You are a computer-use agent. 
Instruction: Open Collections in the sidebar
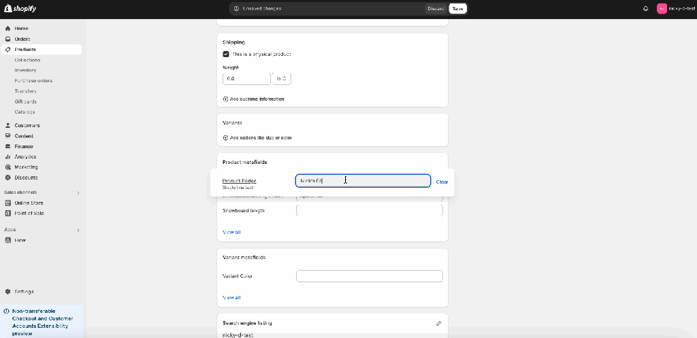point(27,60)
